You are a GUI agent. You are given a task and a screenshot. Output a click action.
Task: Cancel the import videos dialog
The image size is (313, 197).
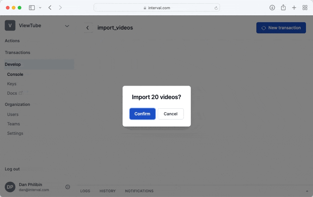click(171, 114)
